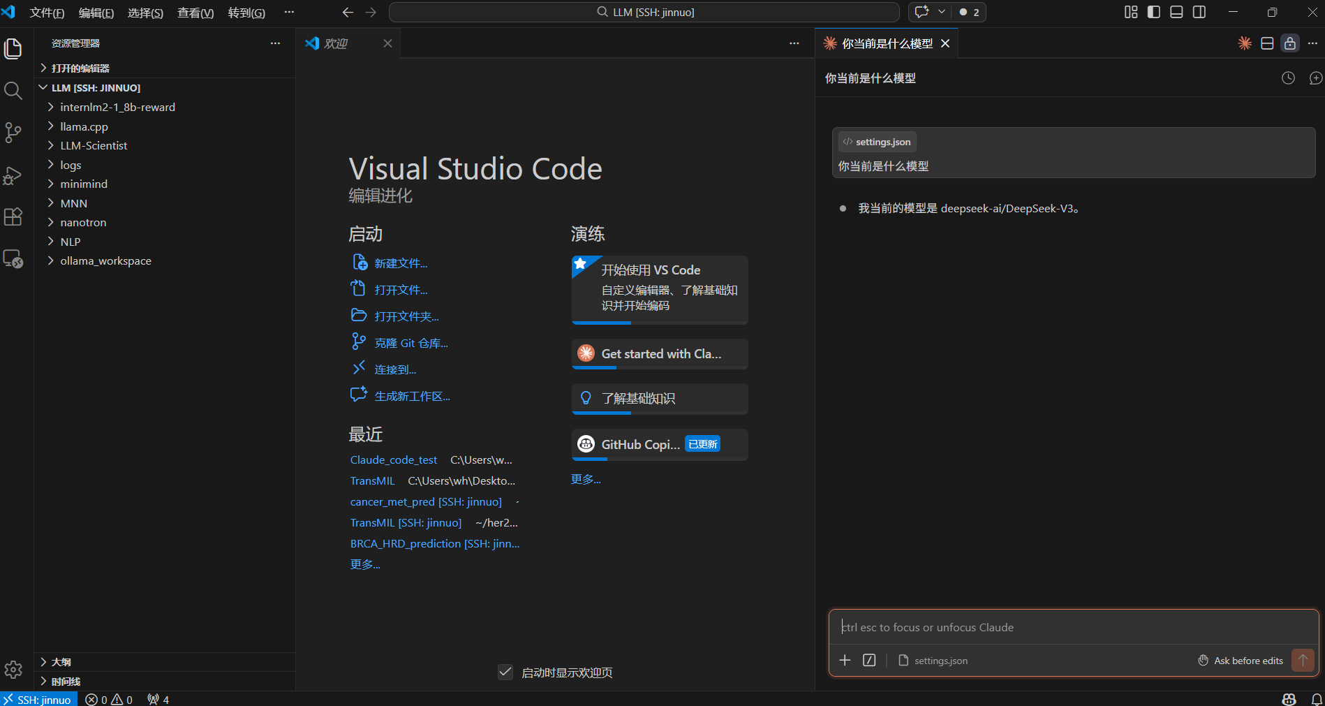Open the 文件(F) menu

47,13
